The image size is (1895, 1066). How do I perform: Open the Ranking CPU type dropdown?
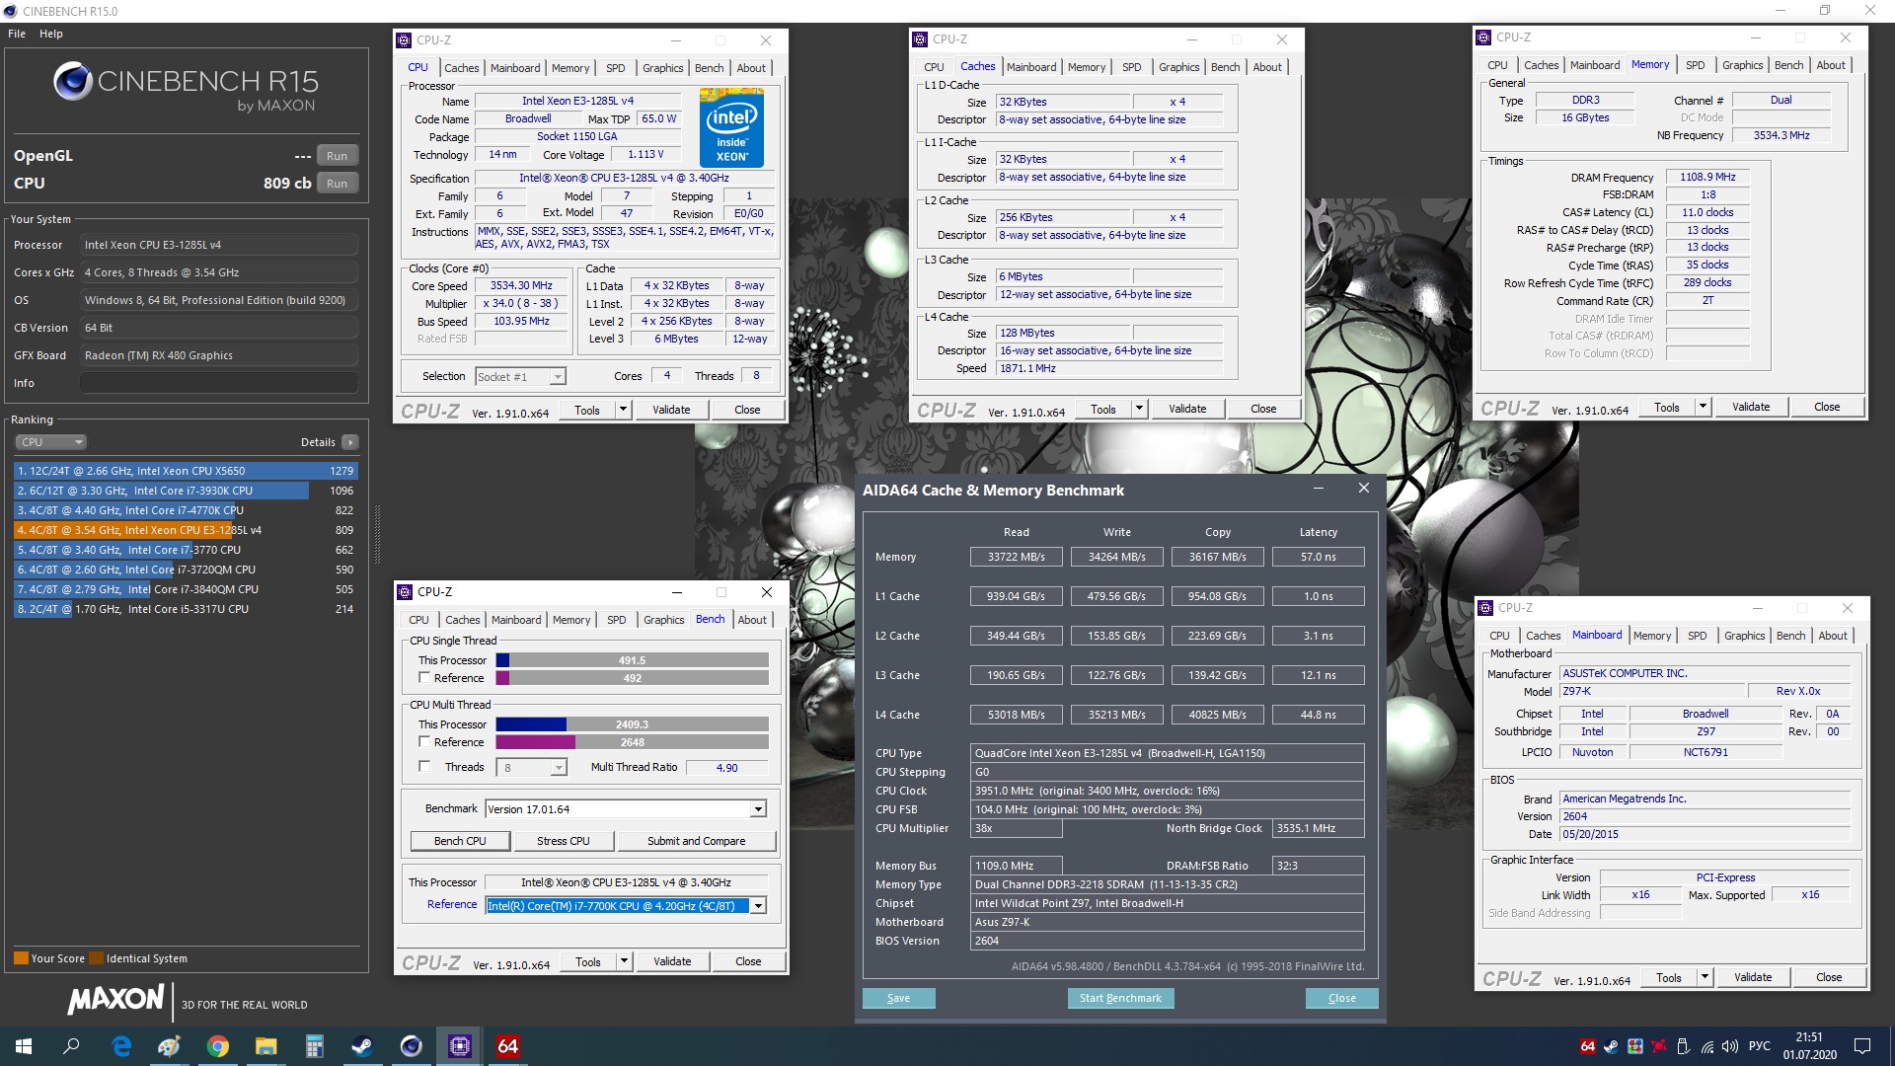(x=51, y=442)
